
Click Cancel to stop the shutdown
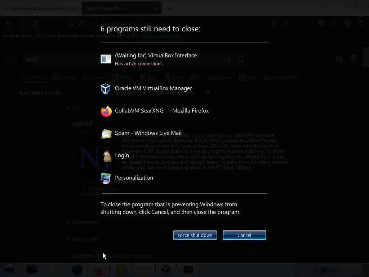click(244, 235)
